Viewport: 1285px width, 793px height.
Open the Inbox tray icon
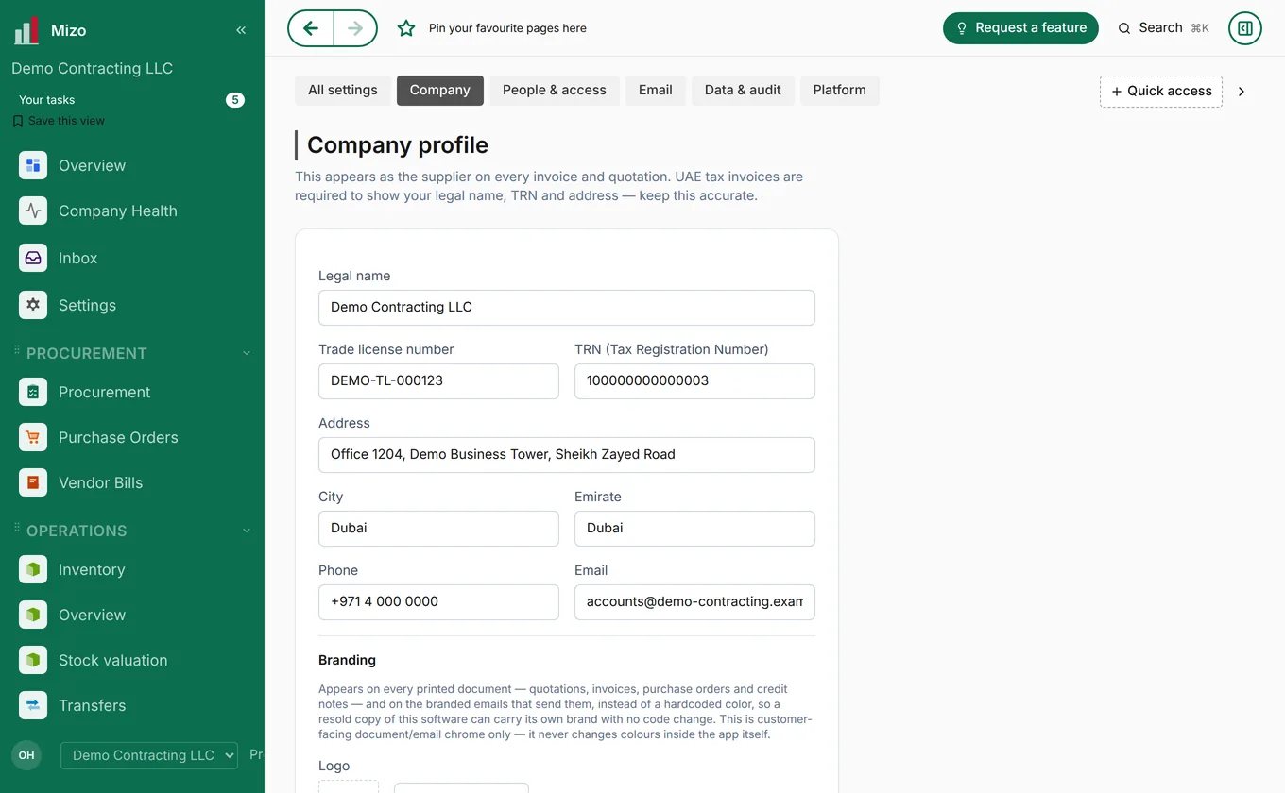(33, 258)
